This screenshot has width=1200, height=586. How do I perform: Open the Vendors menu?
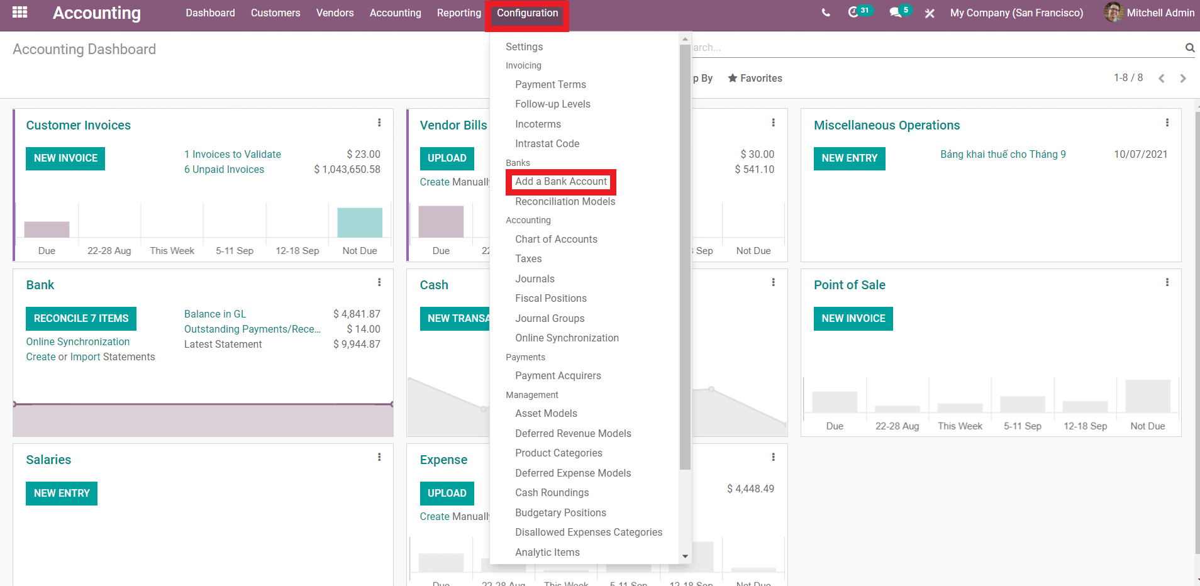pos(335,13)
